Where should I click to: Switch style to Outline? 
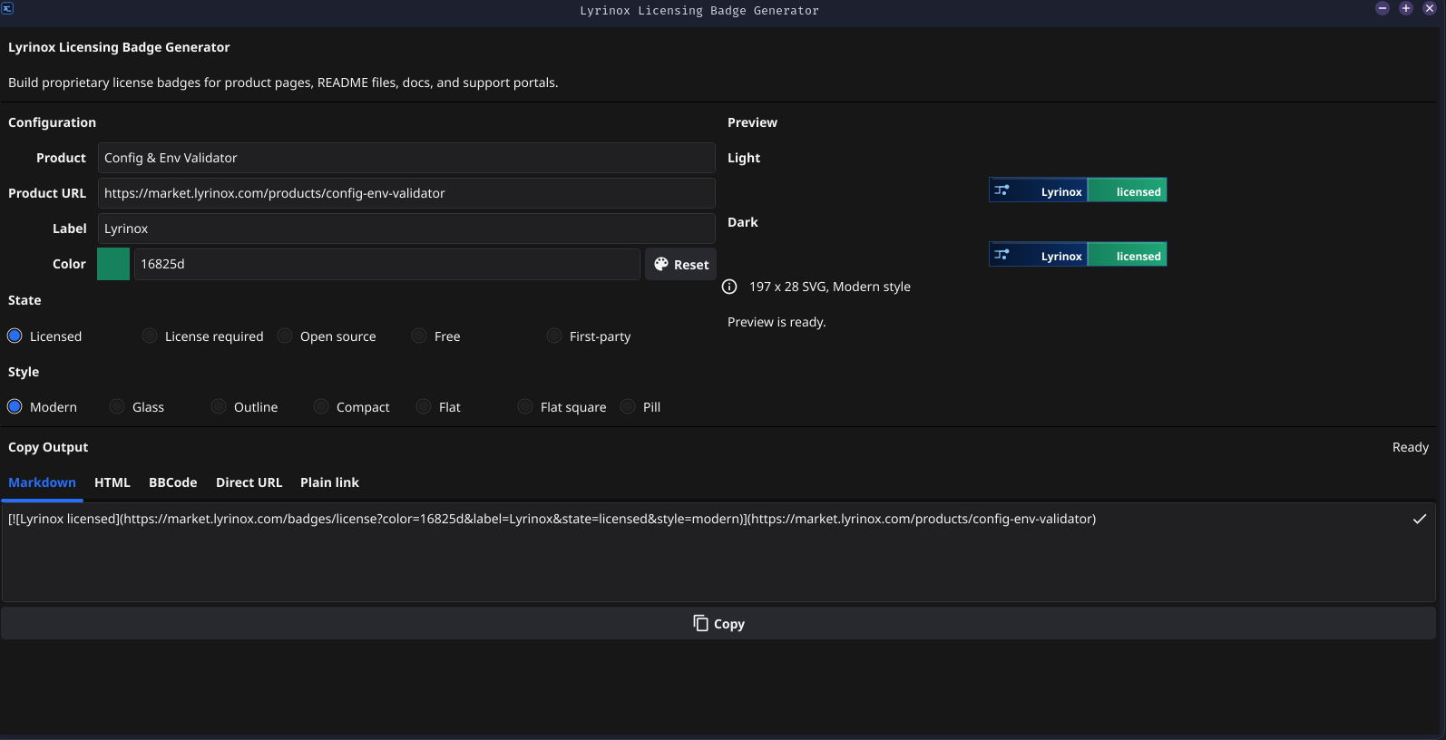click(245, 407)
